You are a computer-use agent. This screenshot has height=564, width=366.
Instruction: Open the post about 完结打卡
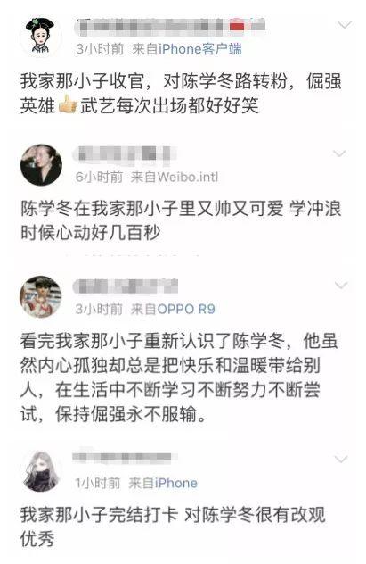(173, 527)
